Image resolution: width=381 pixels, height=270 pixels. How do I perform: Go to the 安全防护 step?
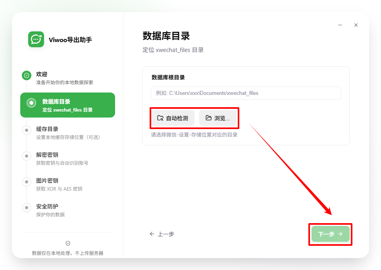click(47, 206)
